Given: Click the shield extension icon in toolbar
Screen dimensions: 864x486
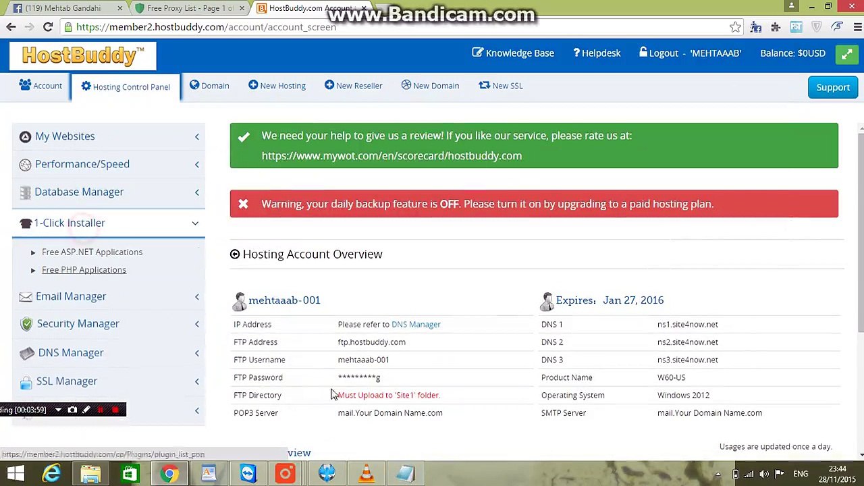Looking at the screenshot, I should [817, 27].
